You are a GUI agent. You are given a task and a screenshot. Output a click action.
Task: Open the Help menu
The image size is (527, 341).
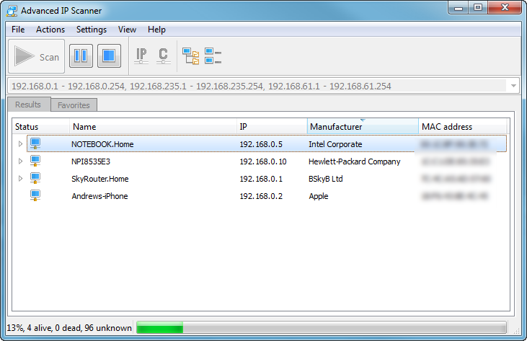(x=156, y=30)
